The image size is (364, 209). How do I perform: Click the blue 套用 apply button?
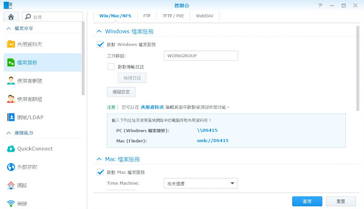tap(307, 202)
